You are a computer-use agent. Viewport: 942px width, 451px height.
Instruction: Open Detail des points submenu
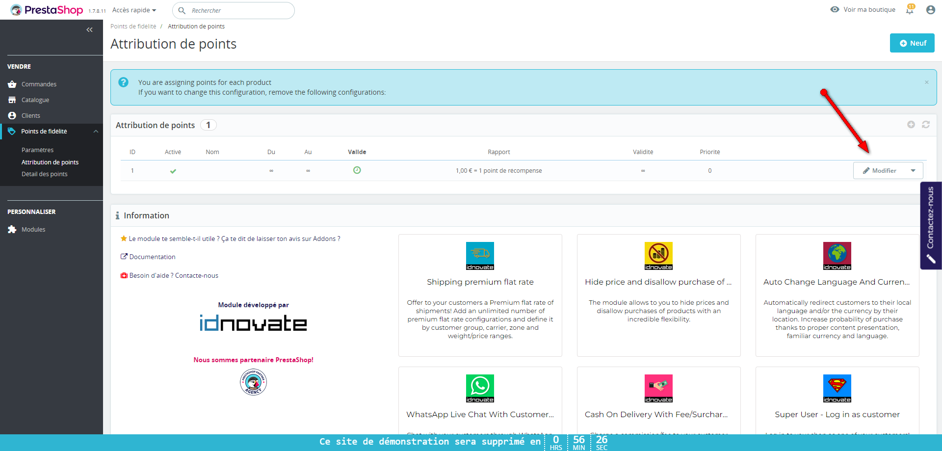coord(45,174)
